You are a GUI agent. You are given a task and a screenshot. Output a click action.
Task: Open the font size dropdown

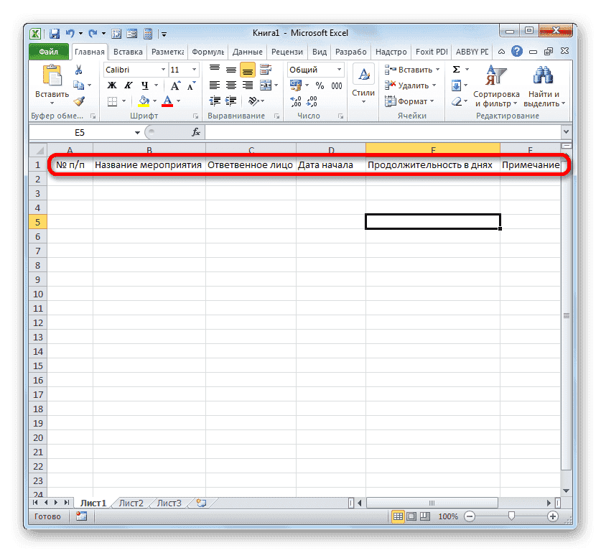(194, 70)
